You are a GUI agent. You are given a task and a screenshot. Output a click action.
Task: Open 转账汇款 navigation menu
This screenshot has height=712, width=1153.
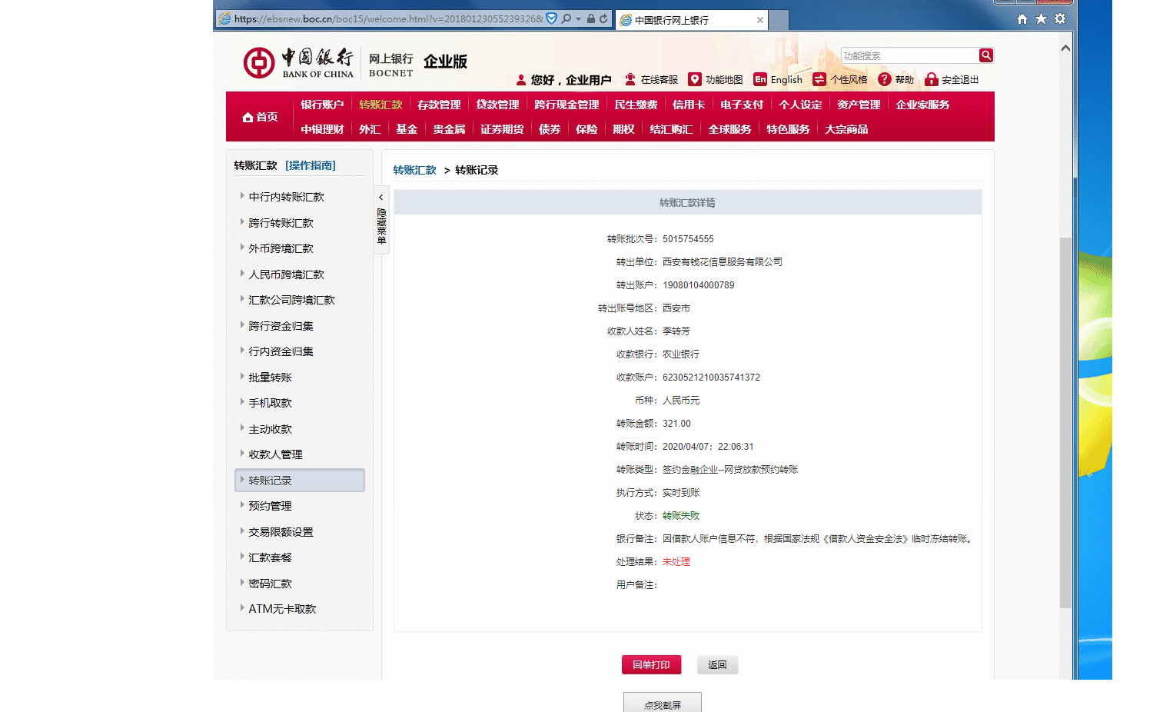(x=380, y=105)
